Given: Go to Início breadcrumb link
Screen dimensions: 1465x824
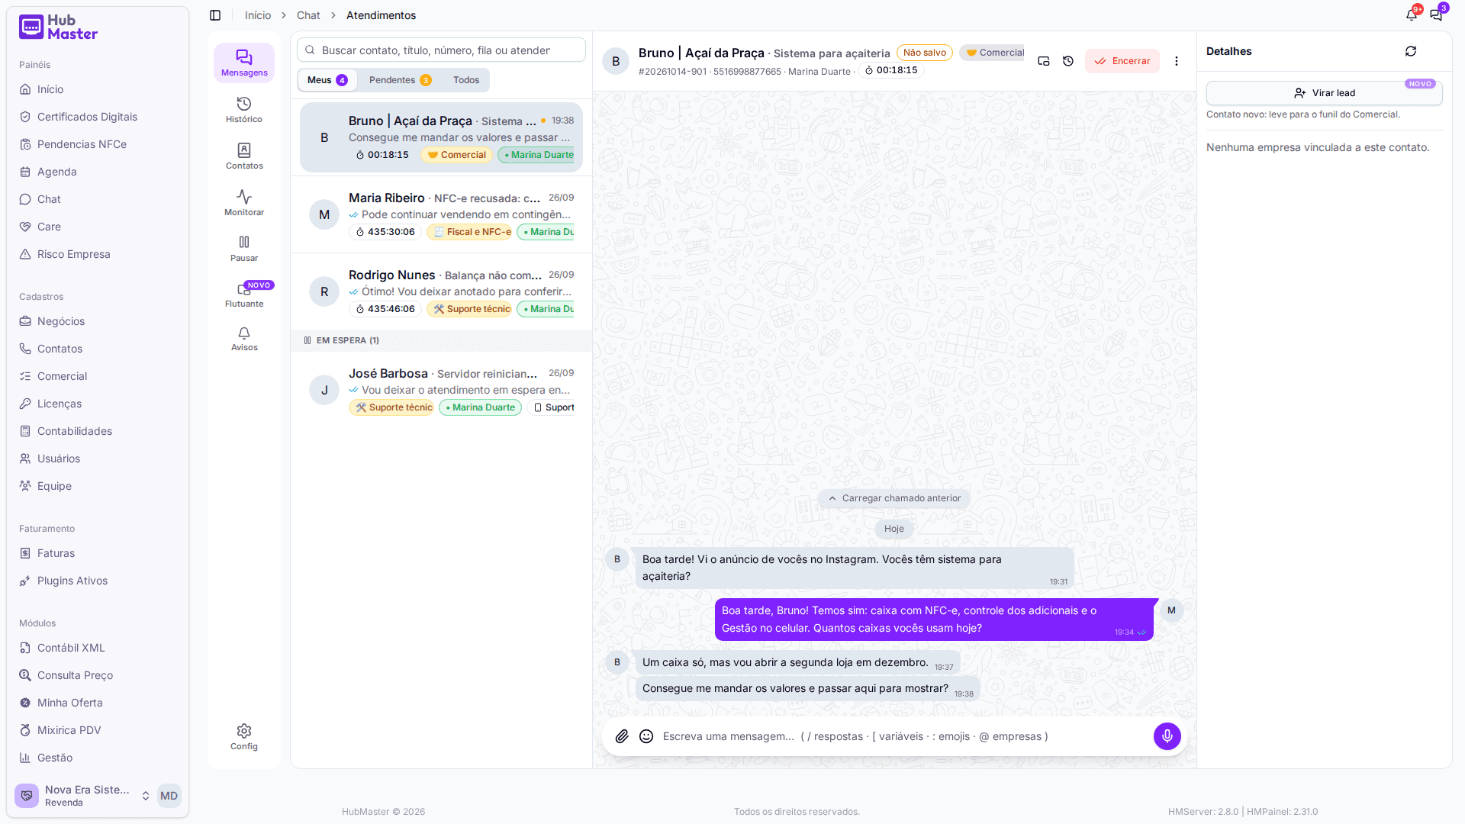Looking at the screenshot, I should pos(258,15).
